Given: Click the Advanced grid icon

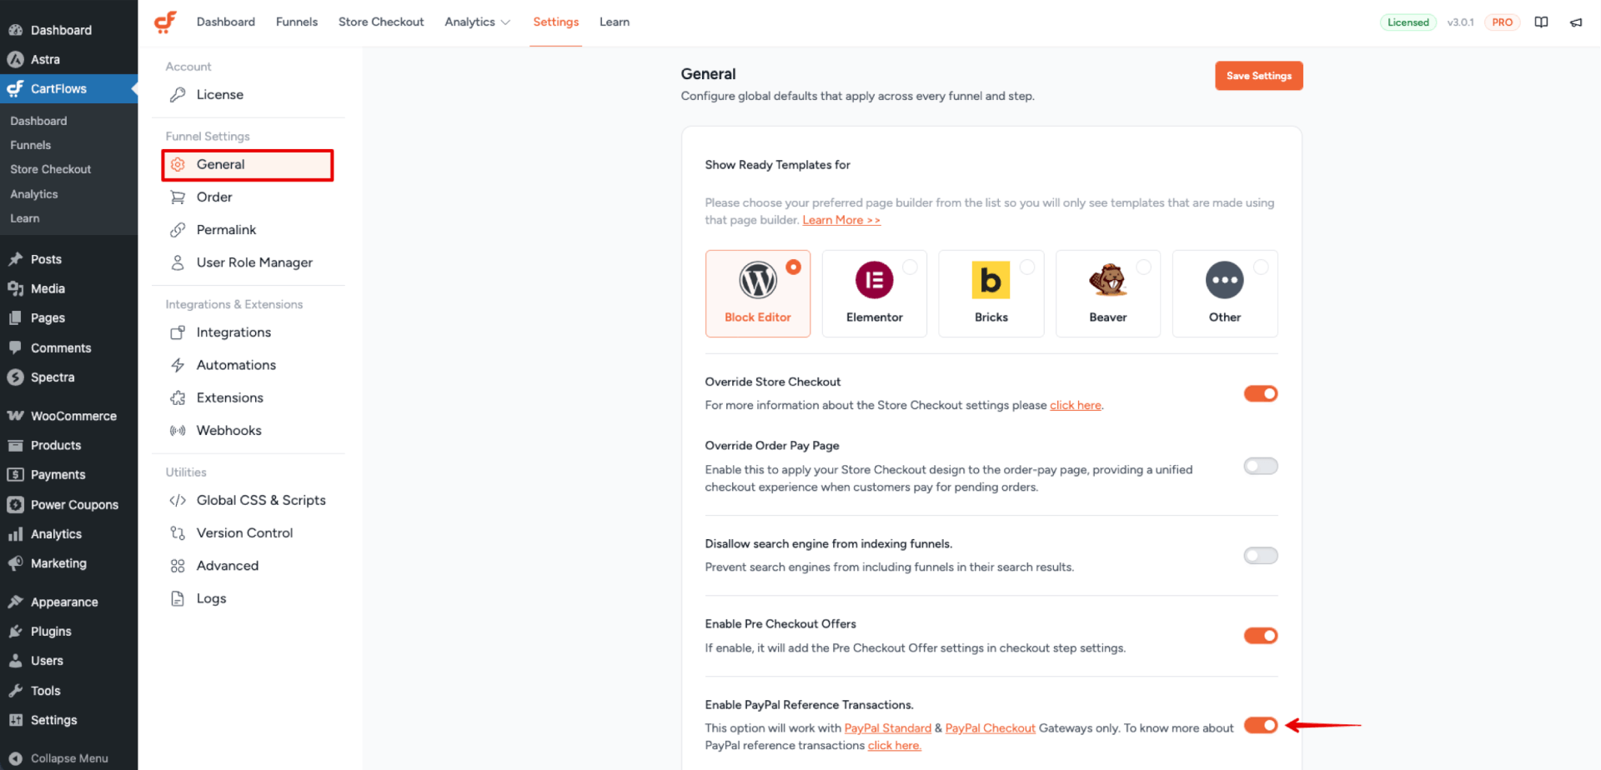Looking at the screenshot, I should tap(178, 566).
